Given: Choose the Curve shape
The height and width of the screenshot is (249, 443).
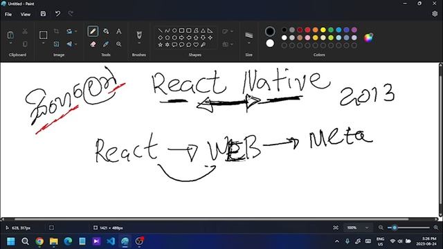Looking at the screenshot, I should click(168, 30).
